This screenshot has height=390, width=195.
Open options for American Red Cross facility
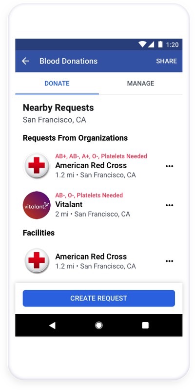(x=169, y=261)
